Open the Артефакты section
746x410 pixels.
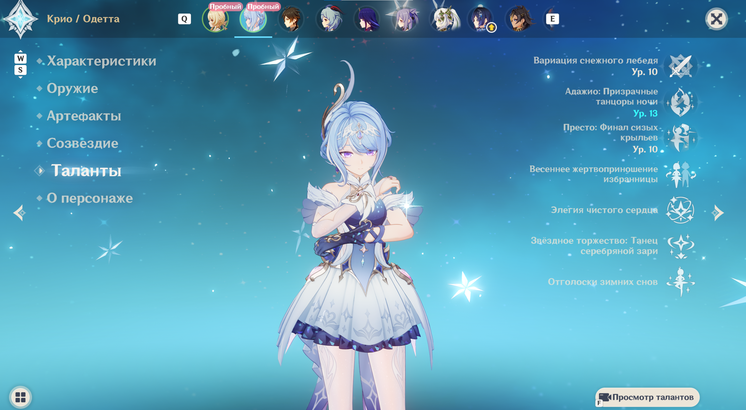[84, 116]
